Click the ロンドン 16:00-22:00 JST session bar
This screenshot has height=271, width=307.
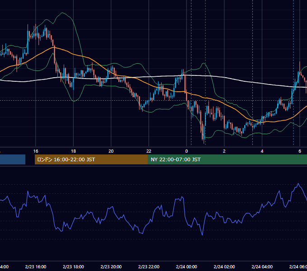91,159
